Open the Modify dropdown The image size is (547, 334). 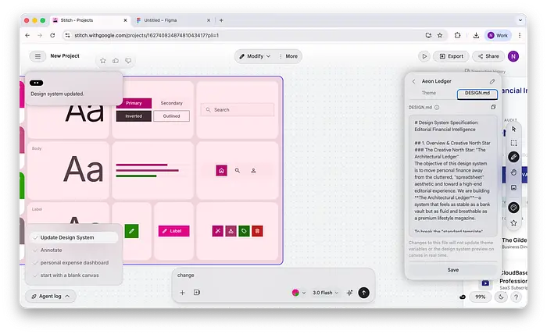[x=255, y=56]
